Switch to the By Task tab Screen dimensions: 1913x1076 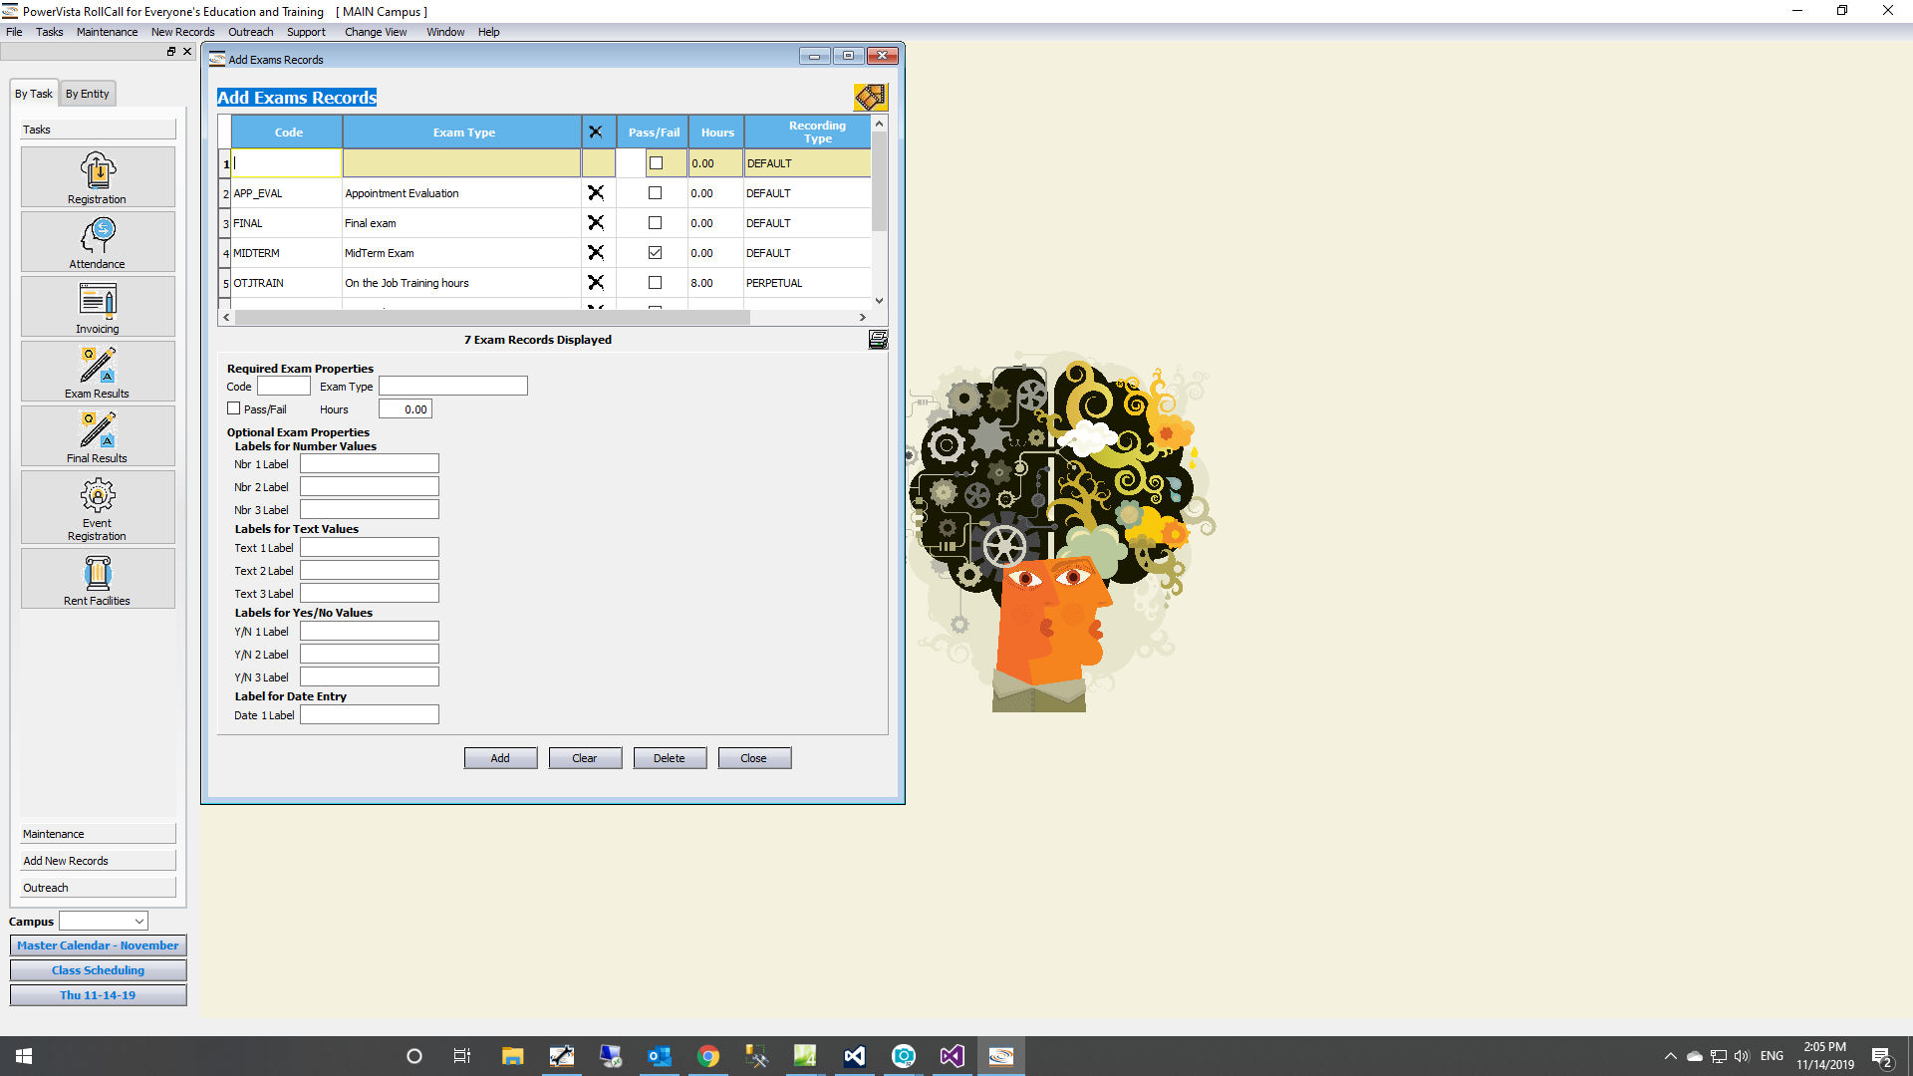pos(34,94)
